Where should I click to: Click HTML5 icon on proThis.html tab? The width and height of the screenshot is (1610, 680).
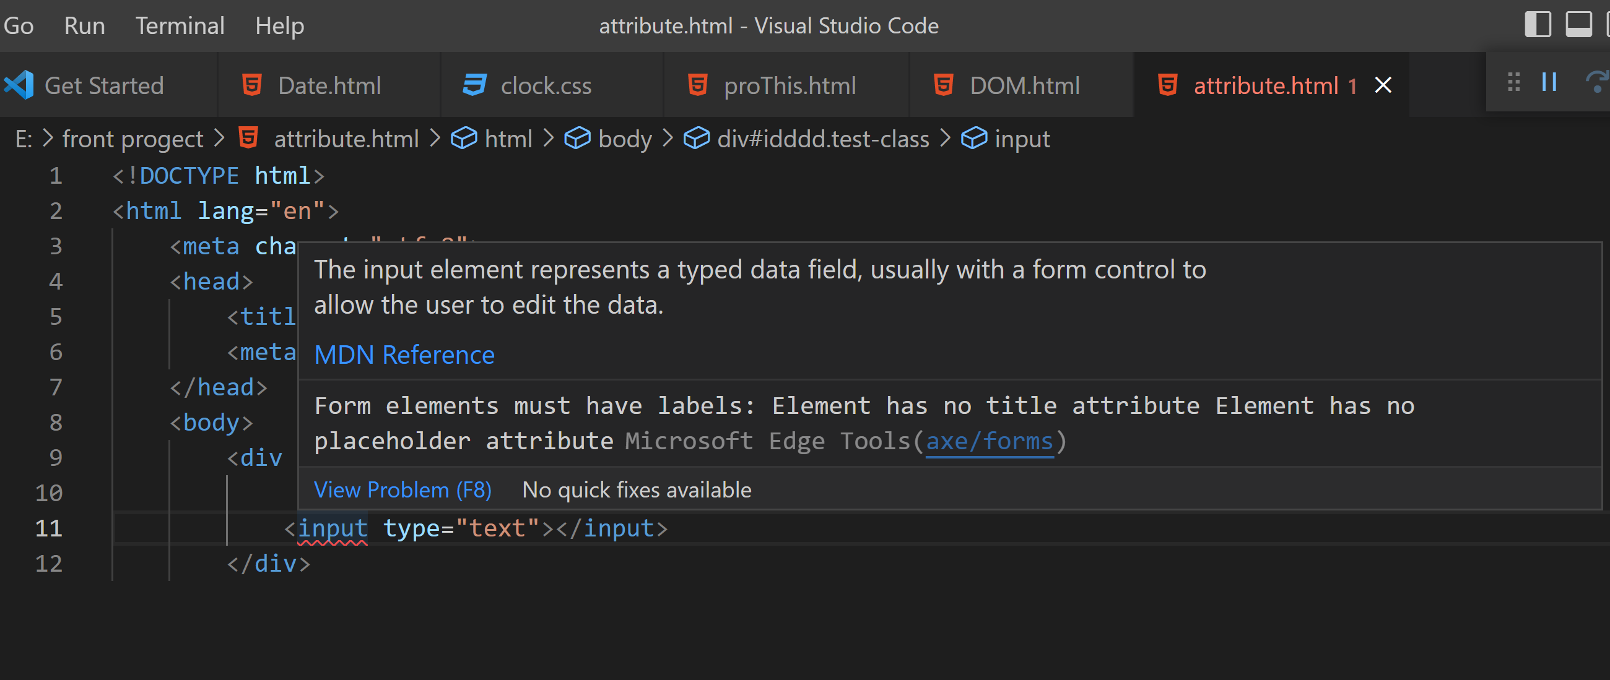click(697, 84)
